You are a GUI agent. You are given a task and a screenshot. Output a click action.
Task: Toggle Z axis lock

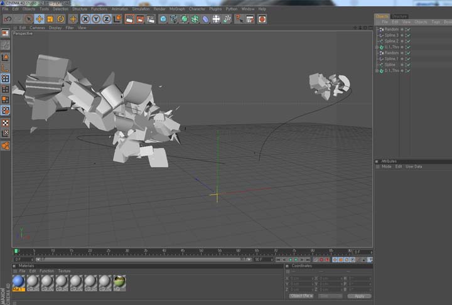point(107,19)
